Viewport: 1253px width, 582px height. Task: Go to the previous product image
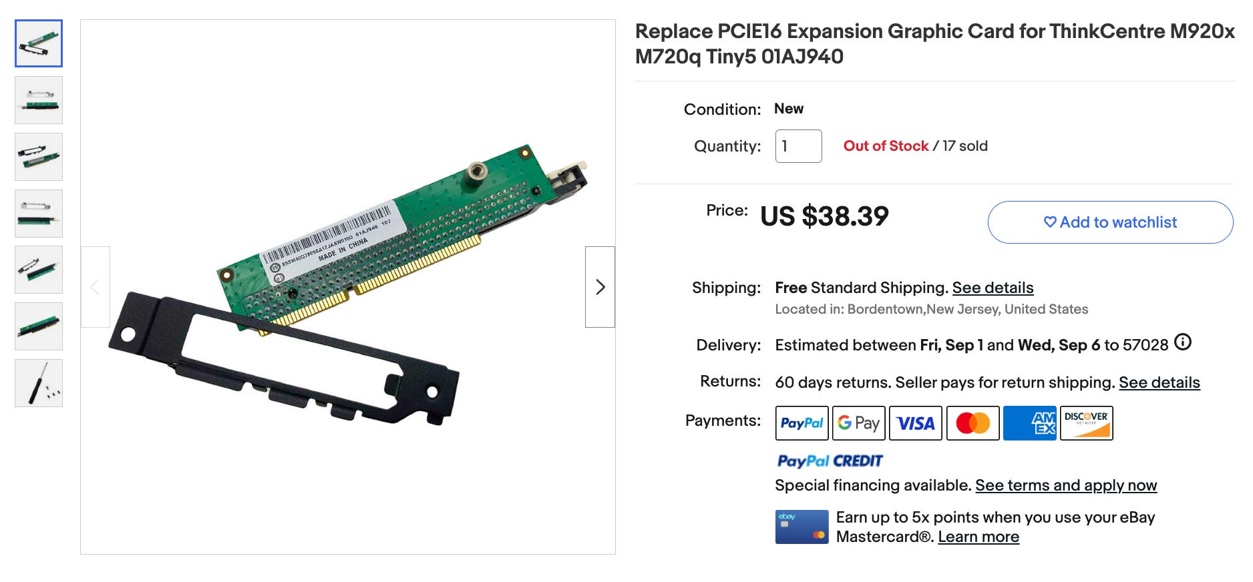point(96,287)
